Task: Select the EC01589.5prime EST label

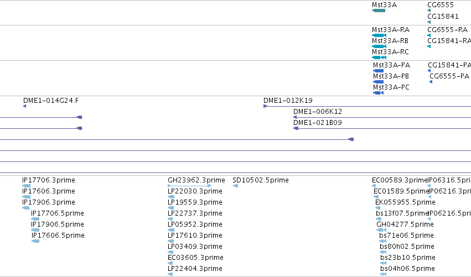Action: tap(401, 191)
